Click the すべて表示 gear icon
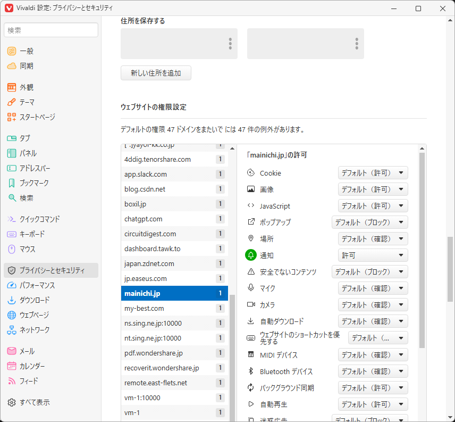The height and width of the screenshot is (422, 455). click(x=12, y=402)
